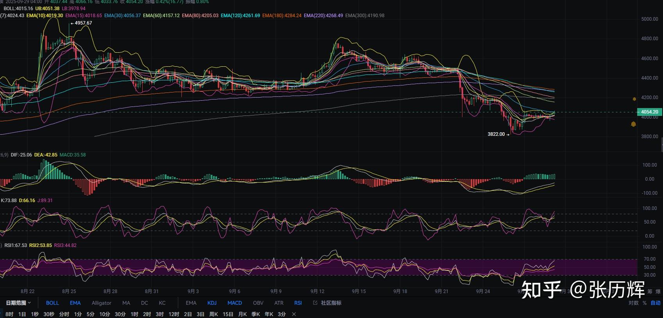This screenshot has height=318, width=663.
Task: Close the timeframe bar with X
Action: 294,314
